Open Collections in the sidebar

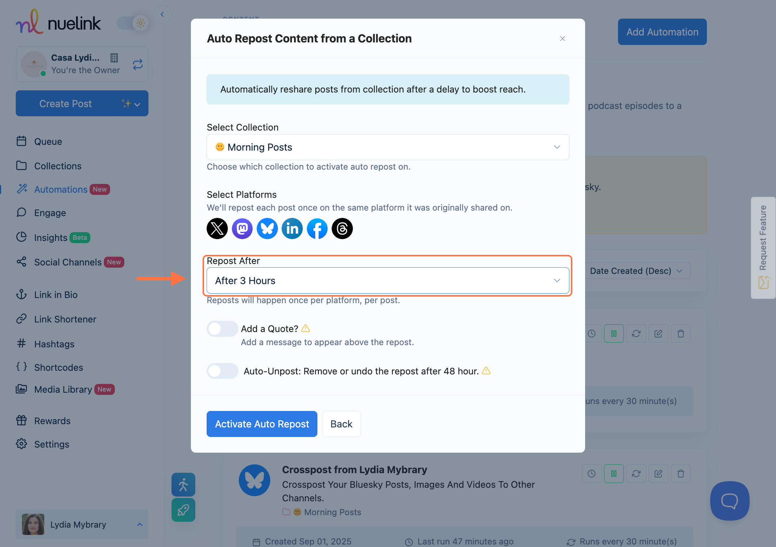pyautogui.click(x=58, y=166)
